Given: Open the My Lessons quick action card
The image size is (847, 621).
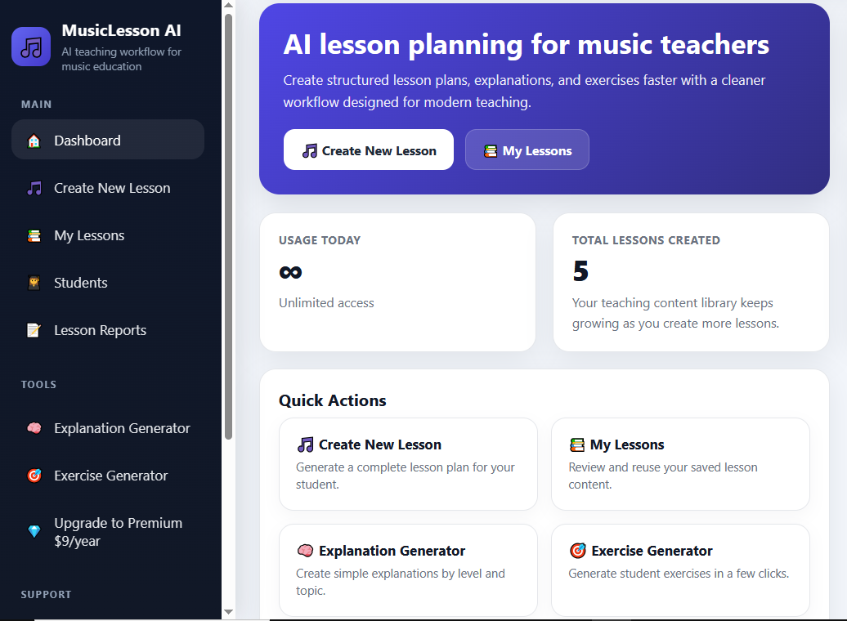Looking at the screenshot, I should click(x=679, y=463).
